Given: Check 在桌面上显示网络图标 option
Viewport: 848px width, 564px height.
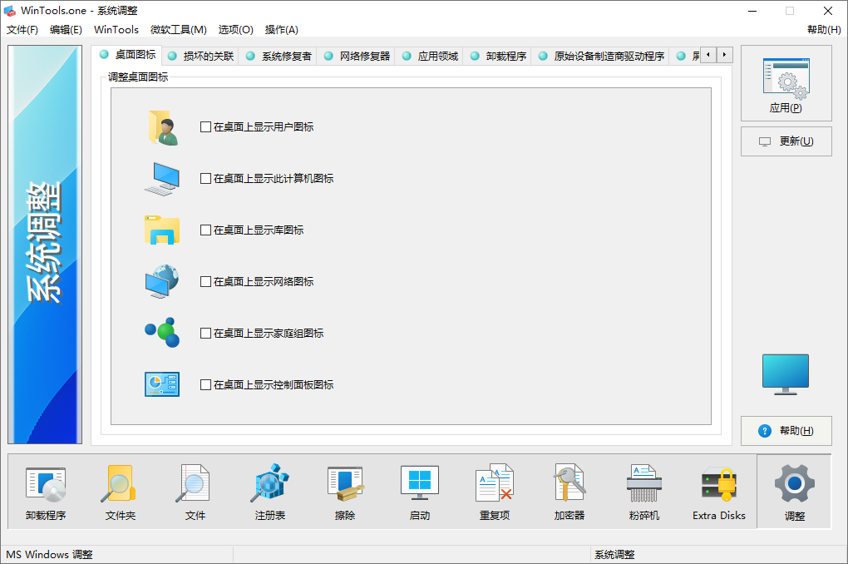Looking at the screenshot, I should point(204,281).
